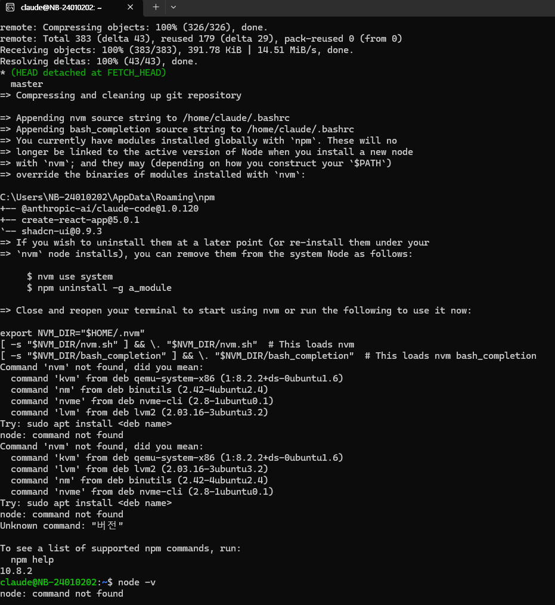Click the terminal icon in the tab
Image resolution: width=555 pixels, height=605 pixels.
pyautogui.click(x=10, y=7)
